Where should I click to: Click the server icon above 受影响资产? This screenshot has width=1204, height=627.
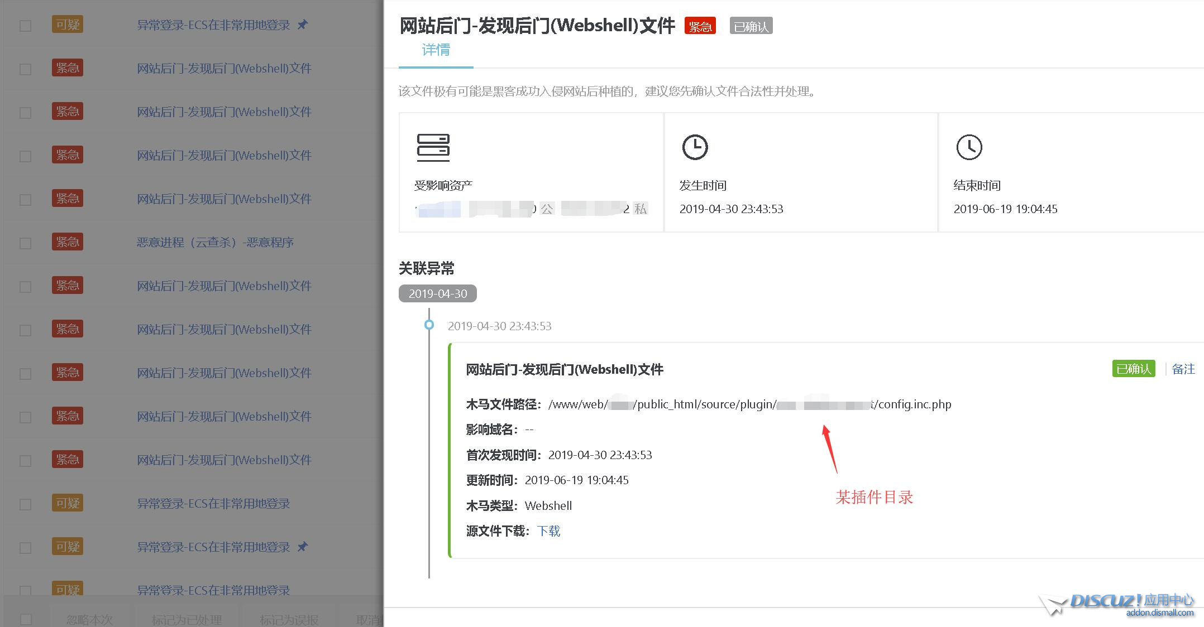click(433, 147)
